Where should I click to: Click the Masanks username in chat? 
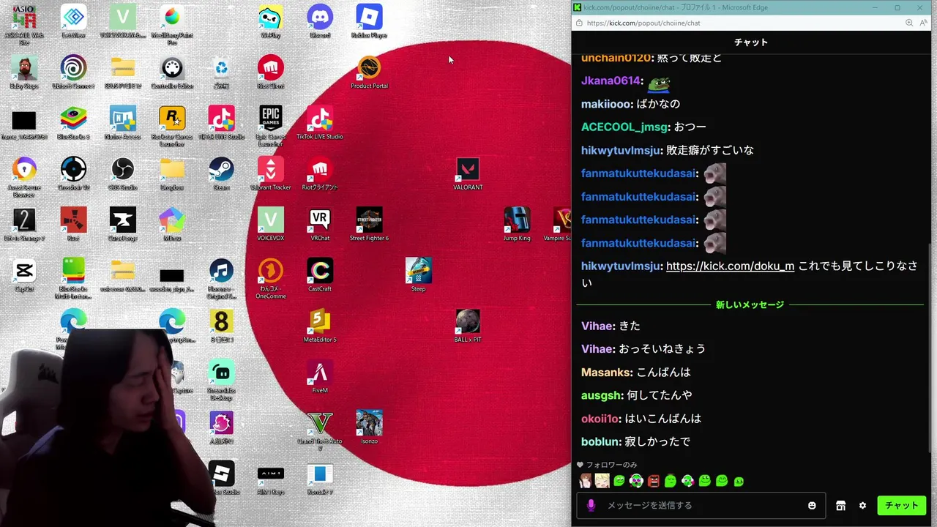pyautogui.click(x=606, y=372)
